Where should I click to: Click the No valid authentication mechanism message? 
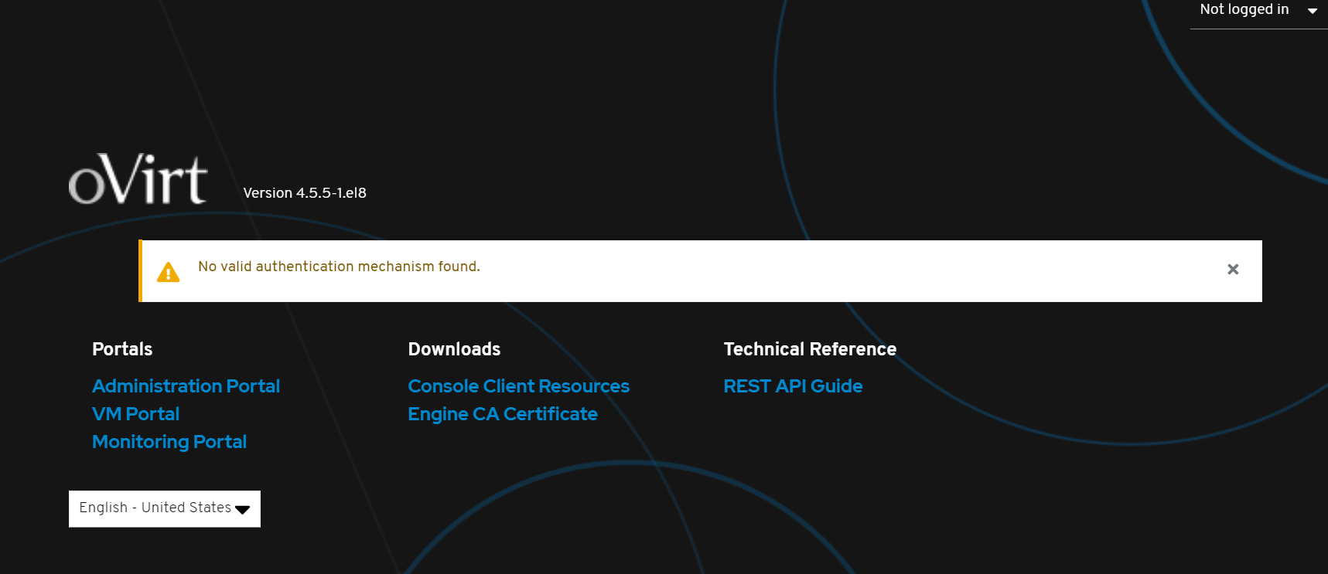pos(339,267)
